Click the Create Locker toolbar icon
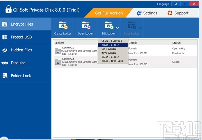 pos(63,25)
